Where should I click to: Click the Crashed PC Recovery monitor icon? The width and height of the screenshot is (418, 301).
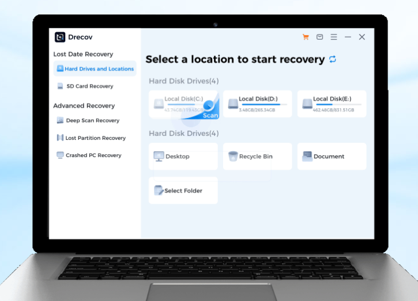[x=60, y=155]
